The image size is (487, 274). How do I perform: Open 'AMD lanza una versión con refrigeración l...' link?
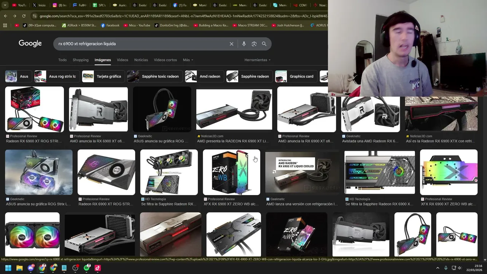302,204
